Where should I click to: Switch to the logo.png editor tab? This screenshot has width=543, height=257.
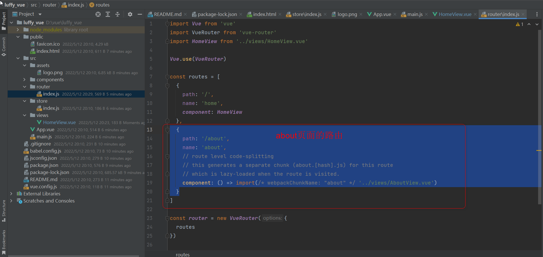[347, 14]
